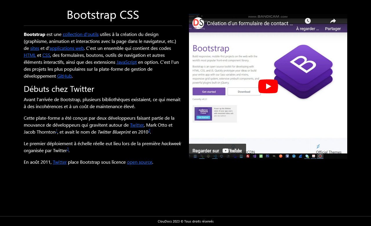
Task: Open the open source license link
Action: [139, 162]
